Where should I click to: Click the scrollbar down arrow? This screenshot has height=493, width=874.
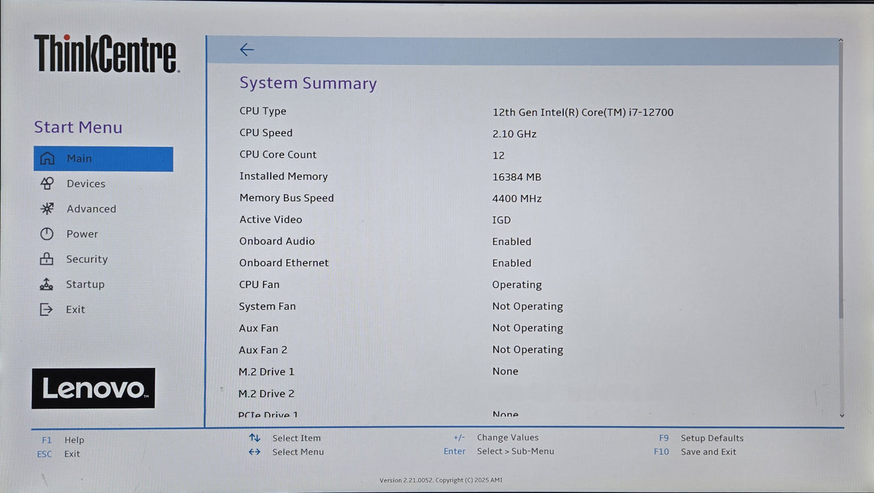tap(841, 416)
